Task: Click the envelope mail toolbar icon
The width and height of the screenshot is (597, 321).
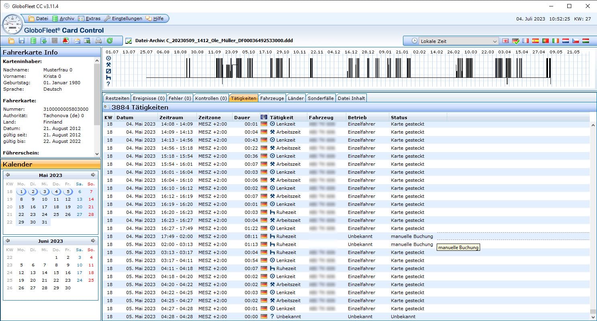Action: (77, 41)
